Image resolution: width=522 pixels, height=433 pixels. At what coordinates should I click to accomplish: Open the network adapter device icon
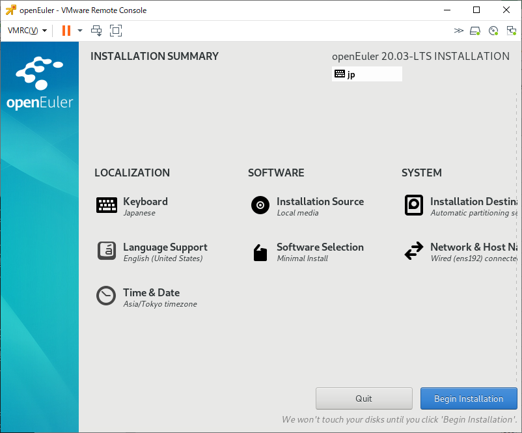tap(512, 31)
